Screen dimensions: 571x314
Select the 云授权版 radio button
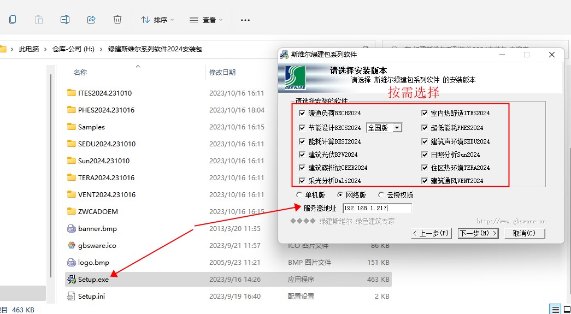(381, 195)
